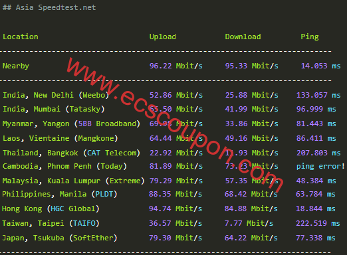The width and height of the screenshot is (347, 255).
Task: Click the Nearby ping value 14.053 ms
Action: 320,66
